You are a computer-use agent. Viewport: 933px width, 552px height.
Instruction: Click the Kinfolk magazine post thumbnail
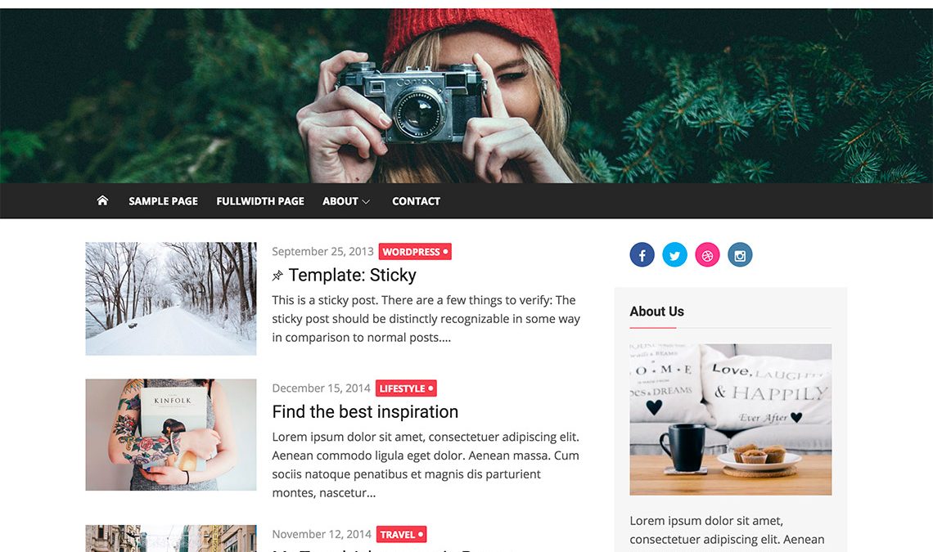[171, 435]
